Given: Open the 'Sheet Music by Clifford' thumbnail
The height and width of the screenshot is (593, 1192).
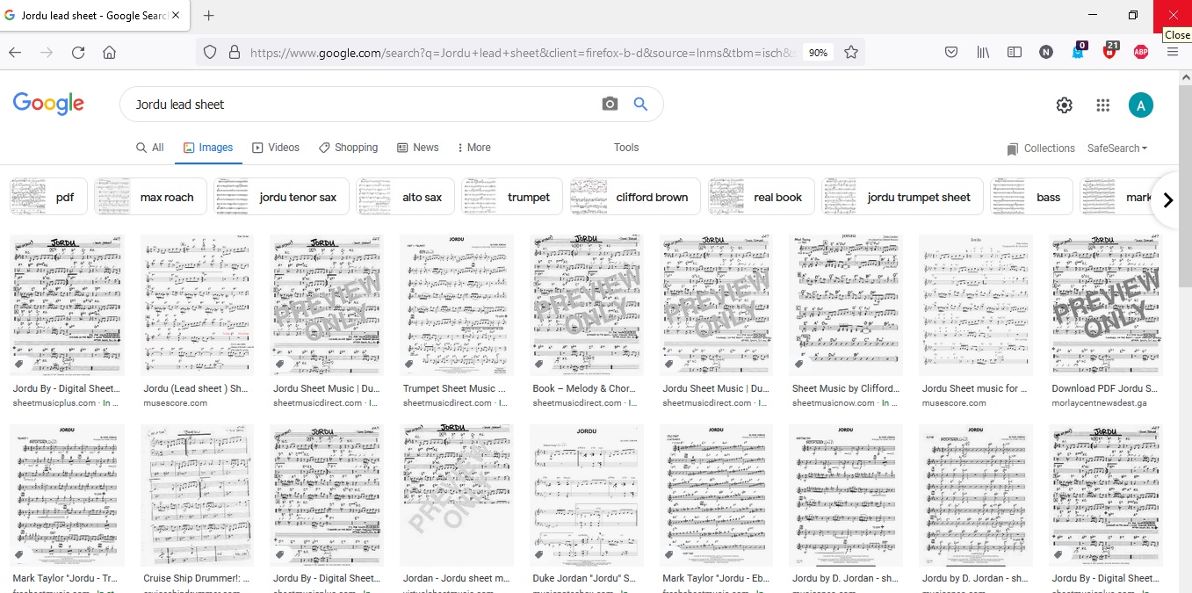Looking at the screenshot, I should point(846,305).
